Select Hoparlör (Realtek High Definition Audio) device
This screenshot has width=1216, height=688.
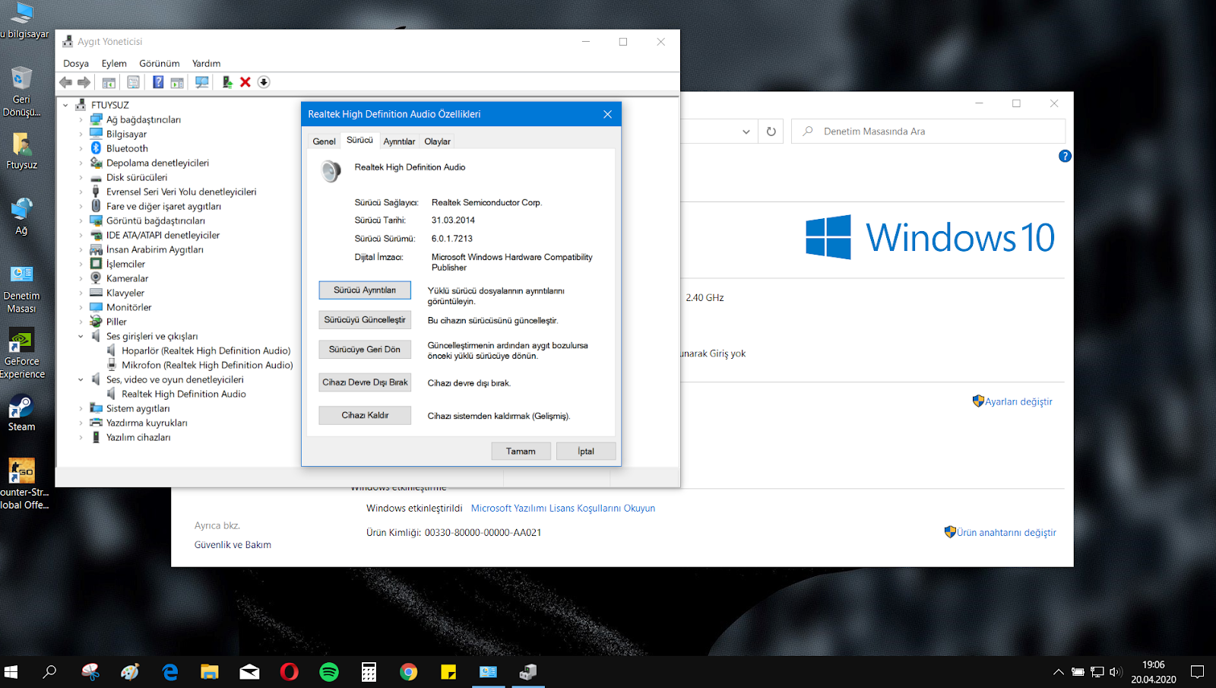[x=206, y=350]
